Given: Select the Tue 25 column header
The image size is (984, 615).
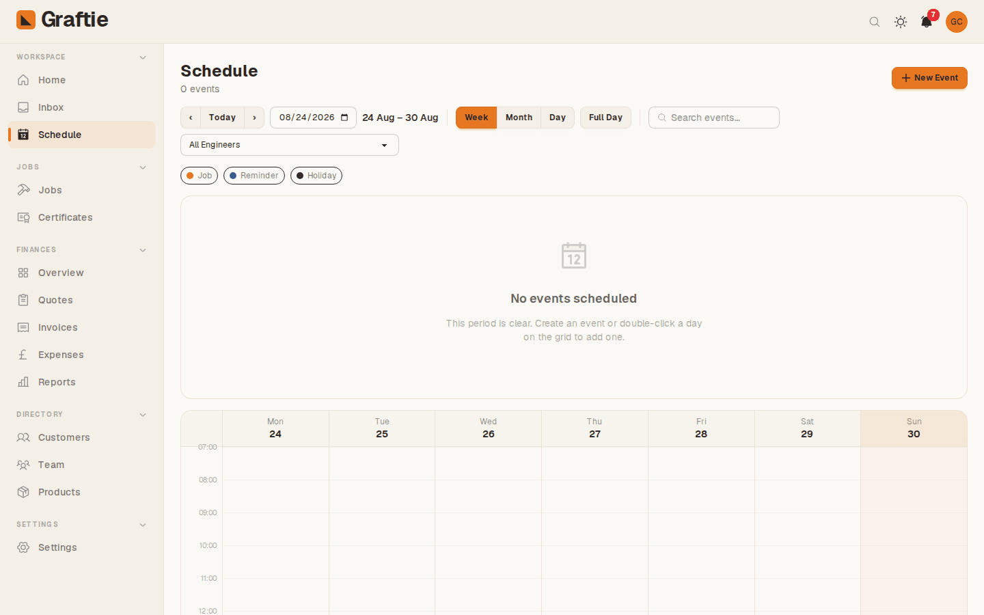Looking at the screenshot, I should click(382, 428).
